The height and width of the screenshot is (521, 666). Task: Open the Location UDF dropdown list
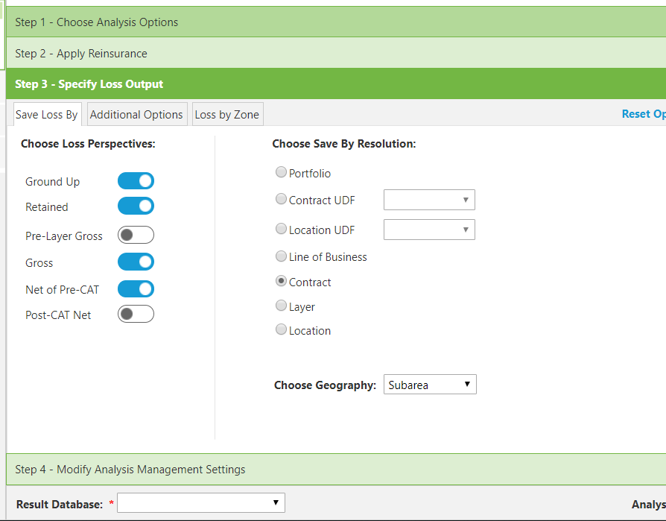coord(429,230)
